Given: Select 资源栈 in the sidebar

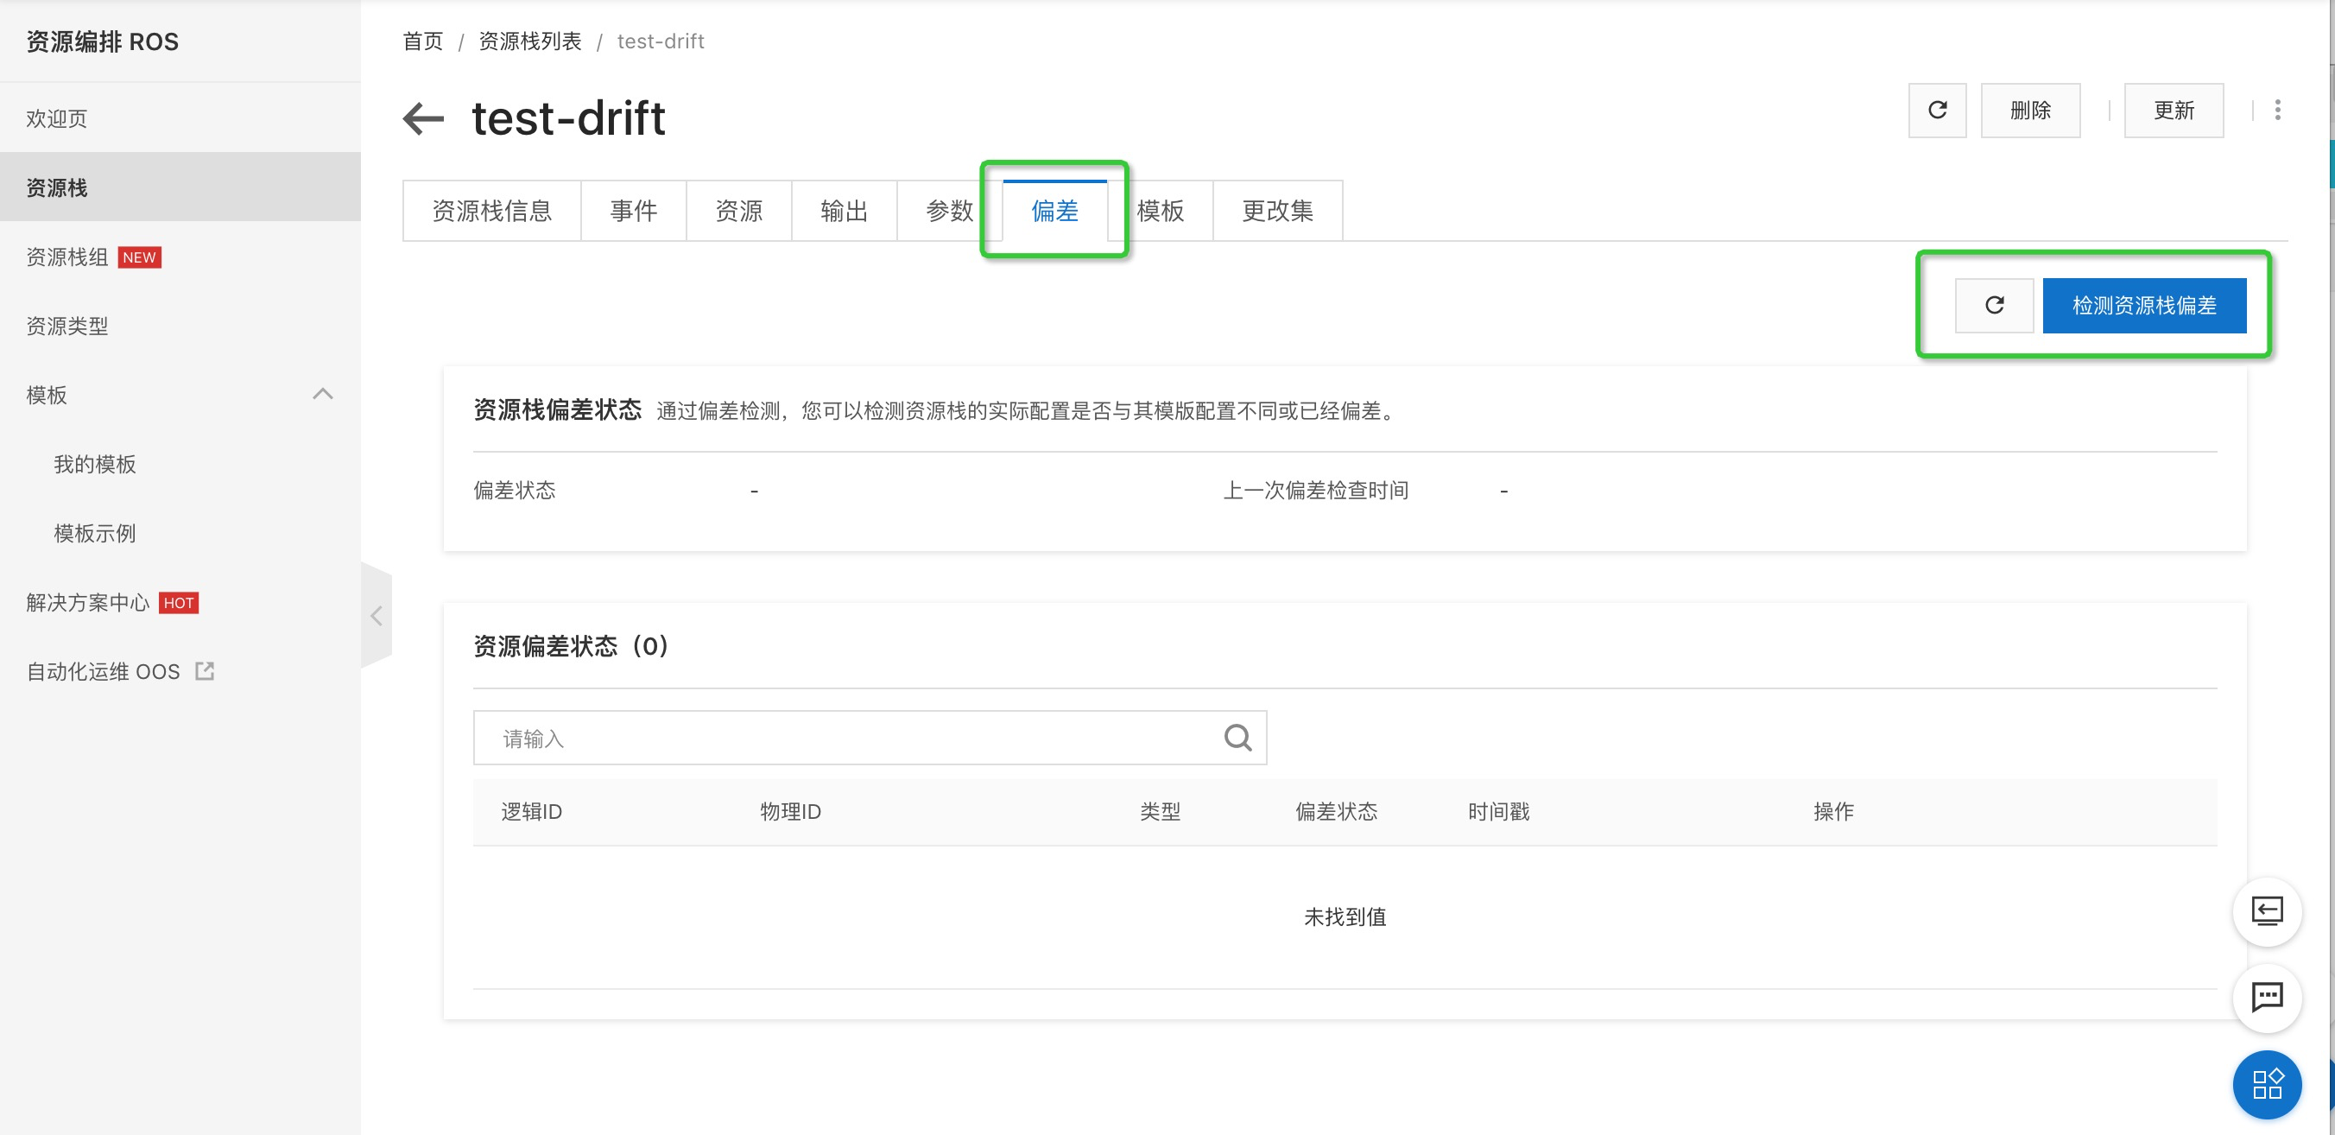Looking at the screenshot, I should tap(180, 187).
